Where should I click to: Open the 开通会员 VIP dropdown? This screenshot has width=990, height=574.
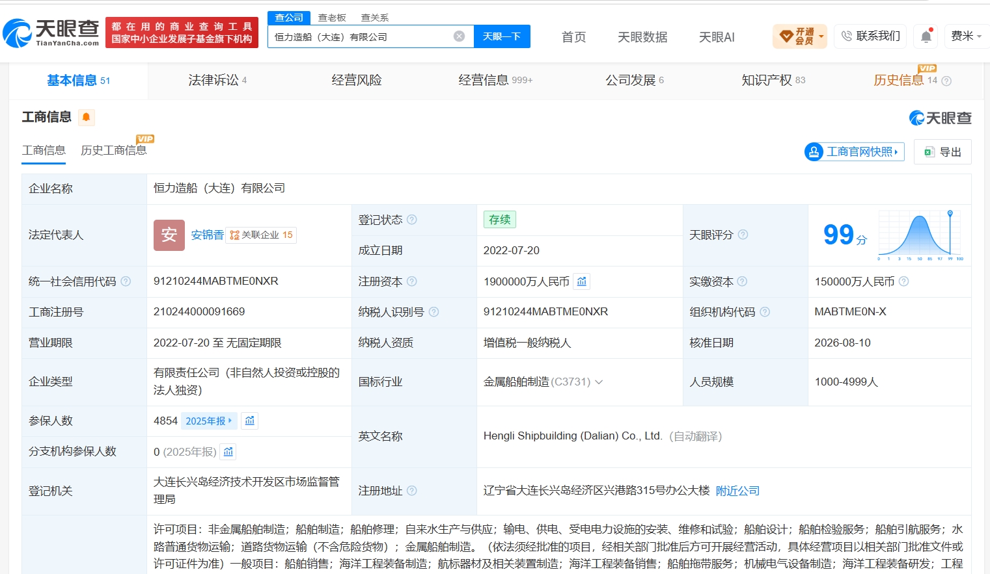[x=800, y=36]
